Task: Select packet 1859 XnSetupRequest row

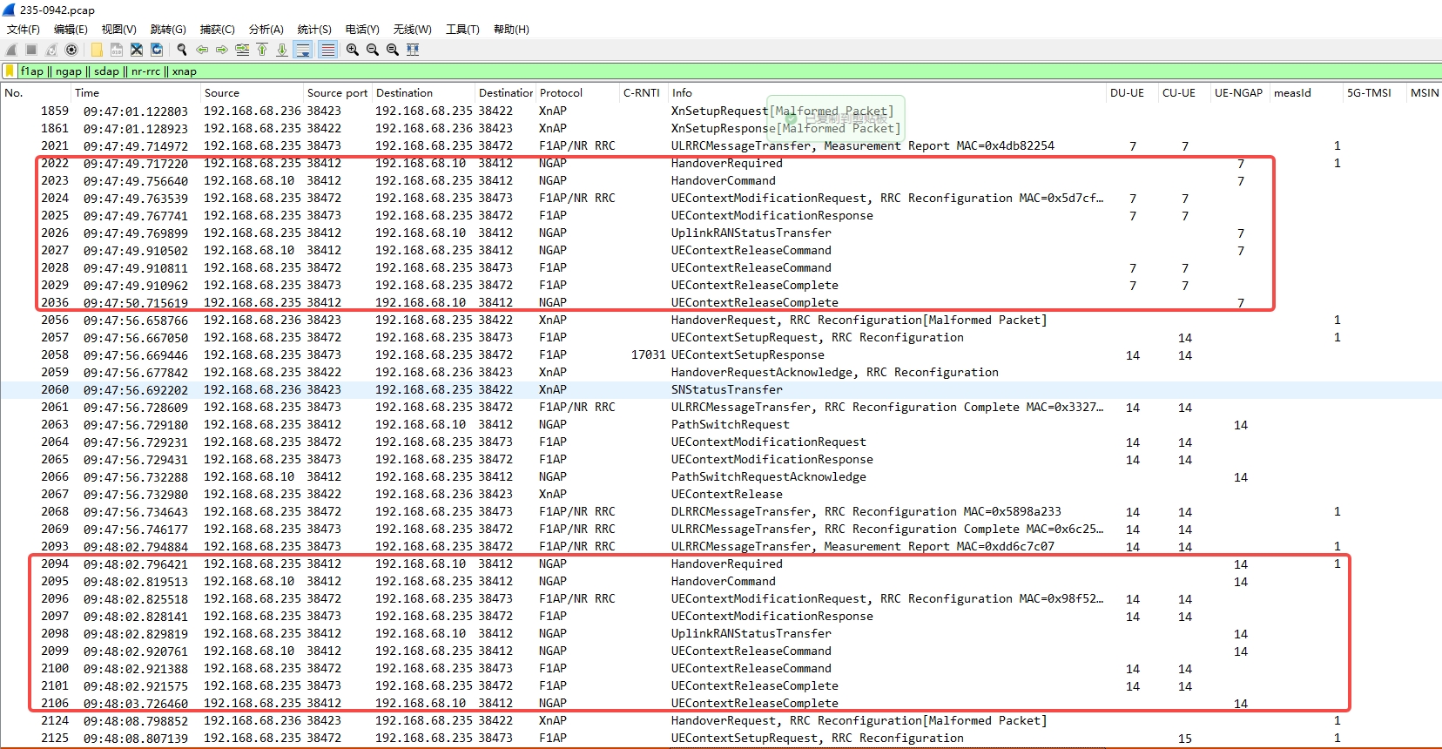Action: 721,111
